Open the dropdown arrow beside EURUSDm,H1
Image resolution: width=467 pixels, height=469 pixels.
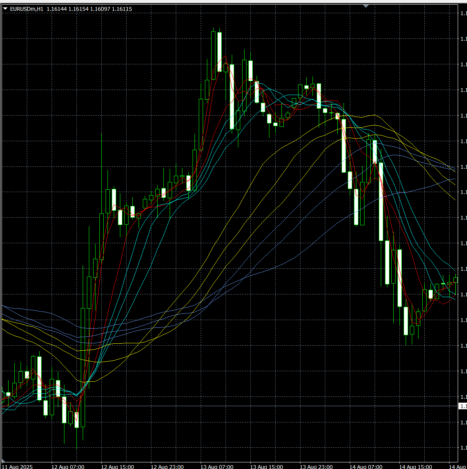[5, 9]
